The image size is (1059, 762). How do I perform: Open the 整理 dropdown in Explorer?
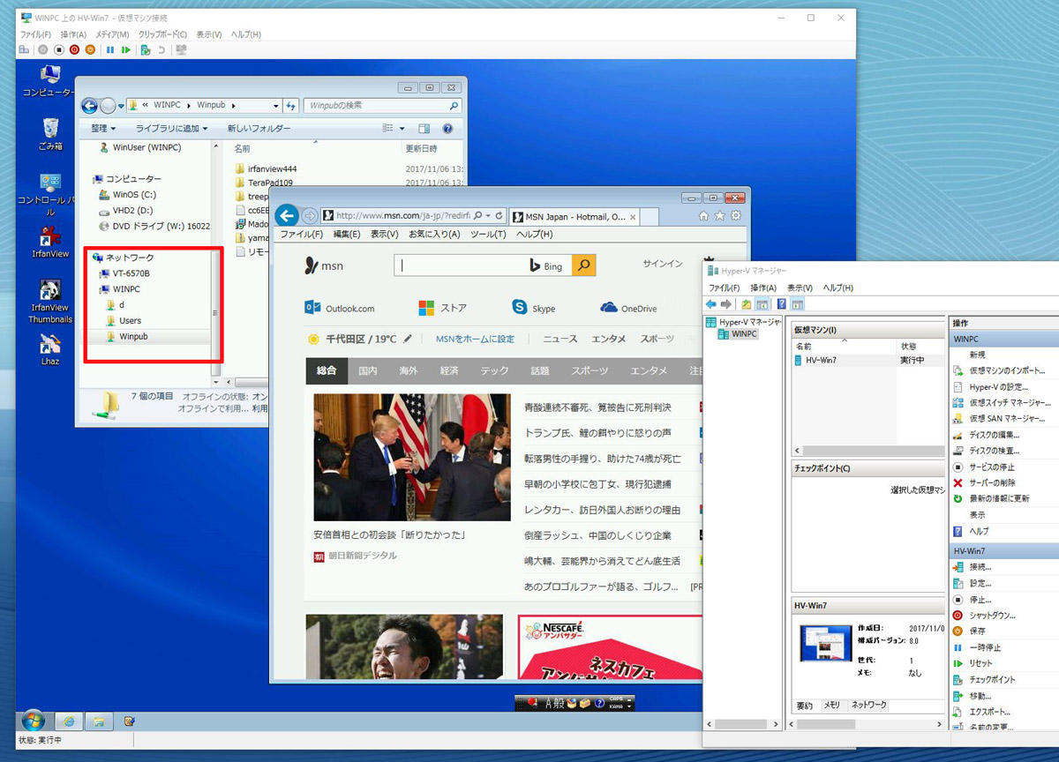pyautogui.click(x=102, y=129)
